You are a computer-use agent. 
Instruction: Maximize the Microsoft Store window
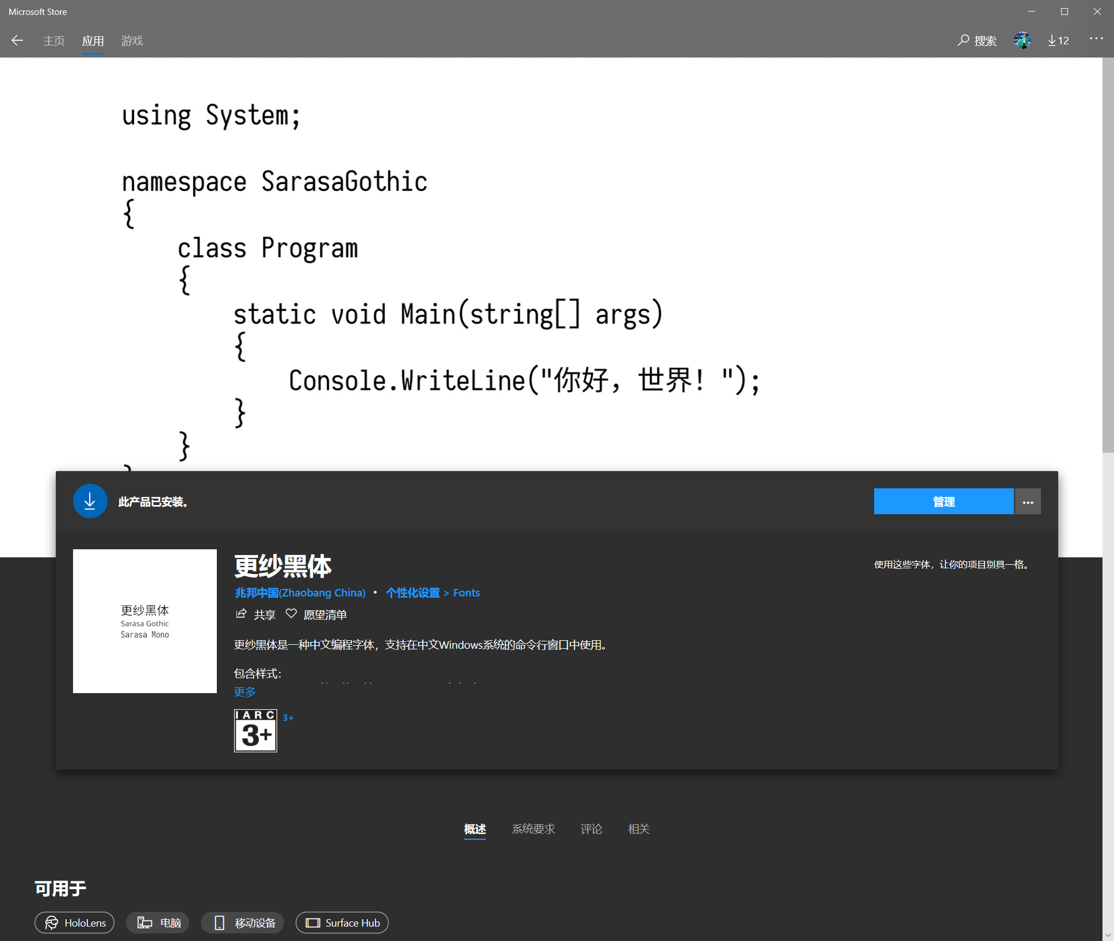pyautogui.click(x=1065, y=12)
